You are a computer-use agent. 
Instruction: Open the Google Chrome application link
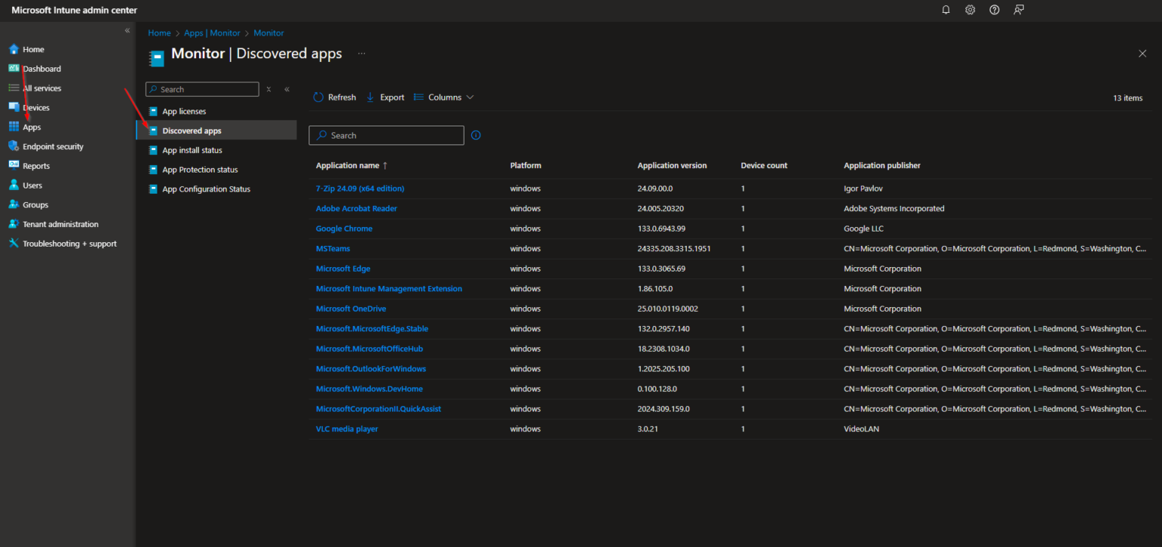click(344, 228)
